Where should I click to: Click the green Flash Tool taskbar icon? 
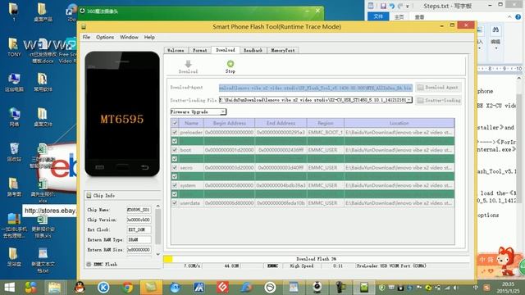(364, 288)
